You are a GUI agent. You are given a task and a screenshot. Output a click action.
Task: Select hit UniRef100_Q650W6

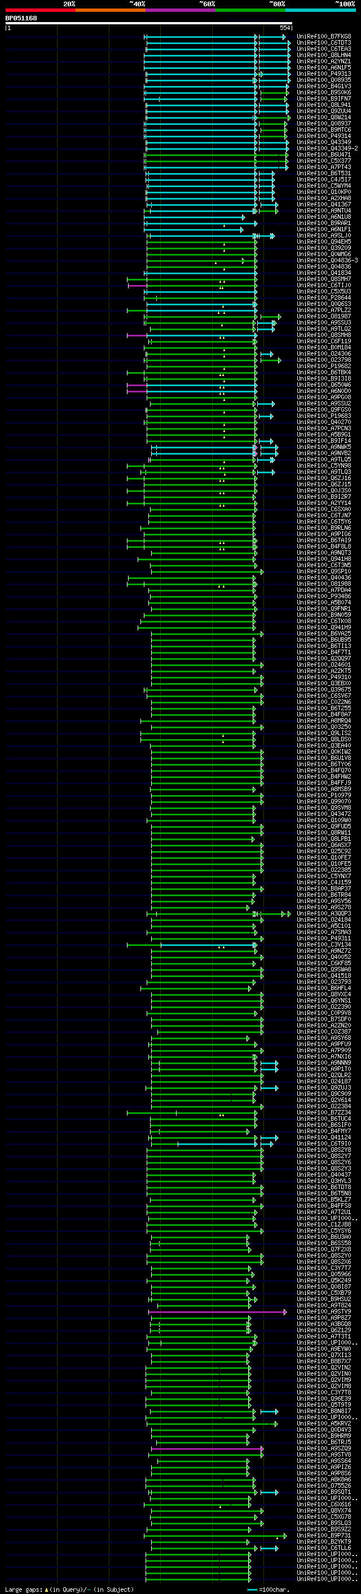(x=324, y=385)
